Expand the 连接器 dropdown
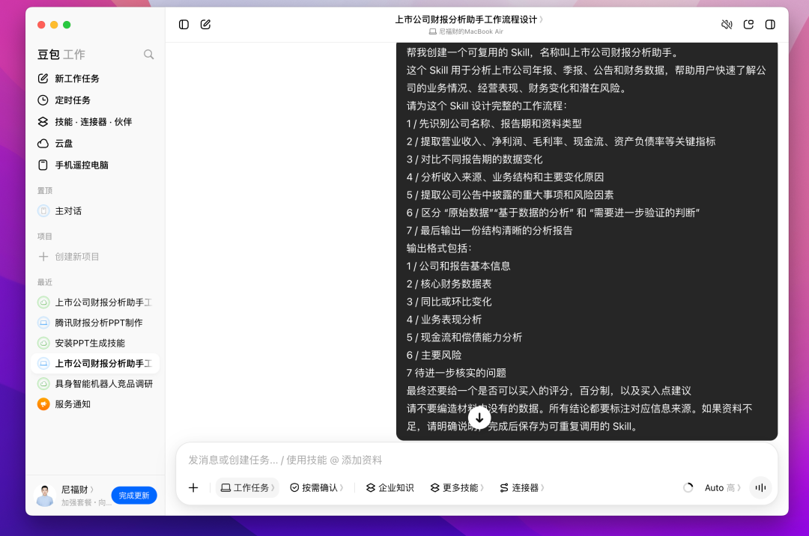This screenshot has height=536, width=809. pyautogui.click(x=522, y=487)
